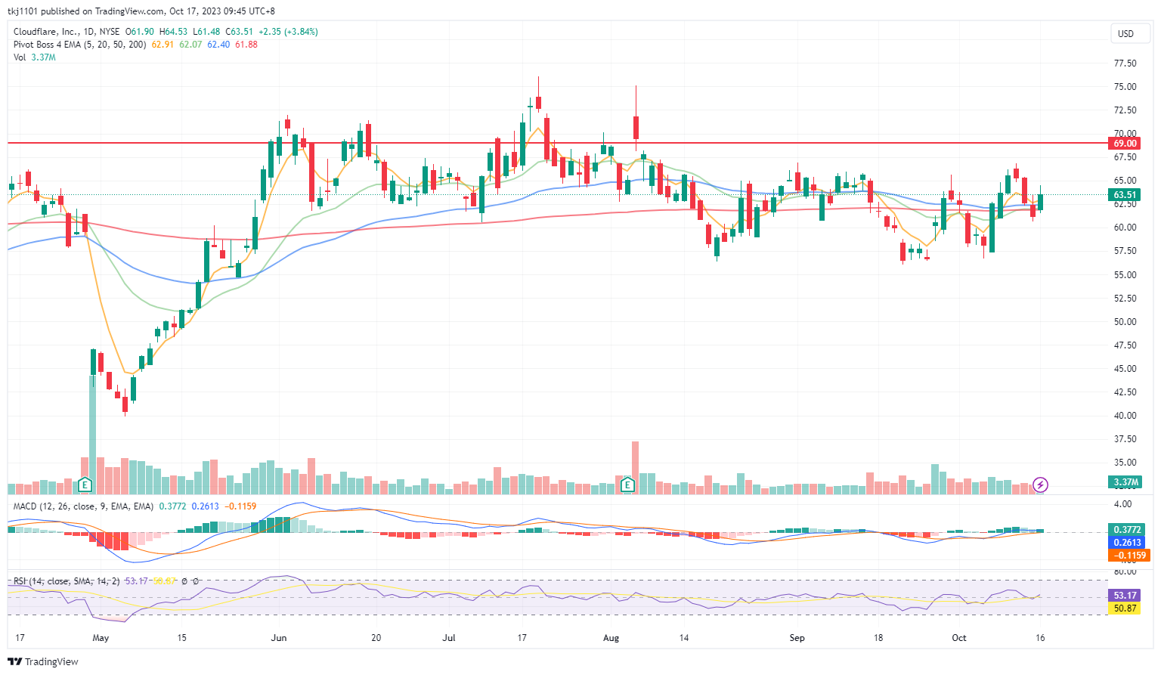Click the MACD (12, 26, close) legend
1161x675 pixels.
point(84,506)
